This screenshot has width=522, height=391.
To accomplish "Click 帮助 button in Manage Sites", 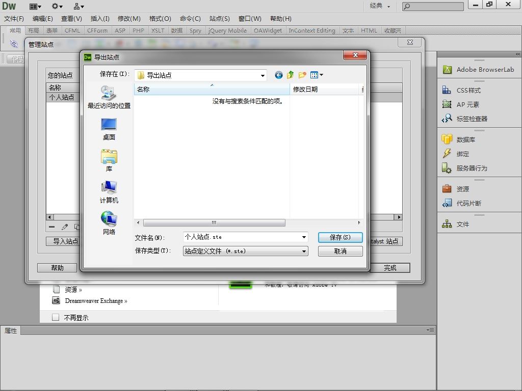I will coord(57,268).
